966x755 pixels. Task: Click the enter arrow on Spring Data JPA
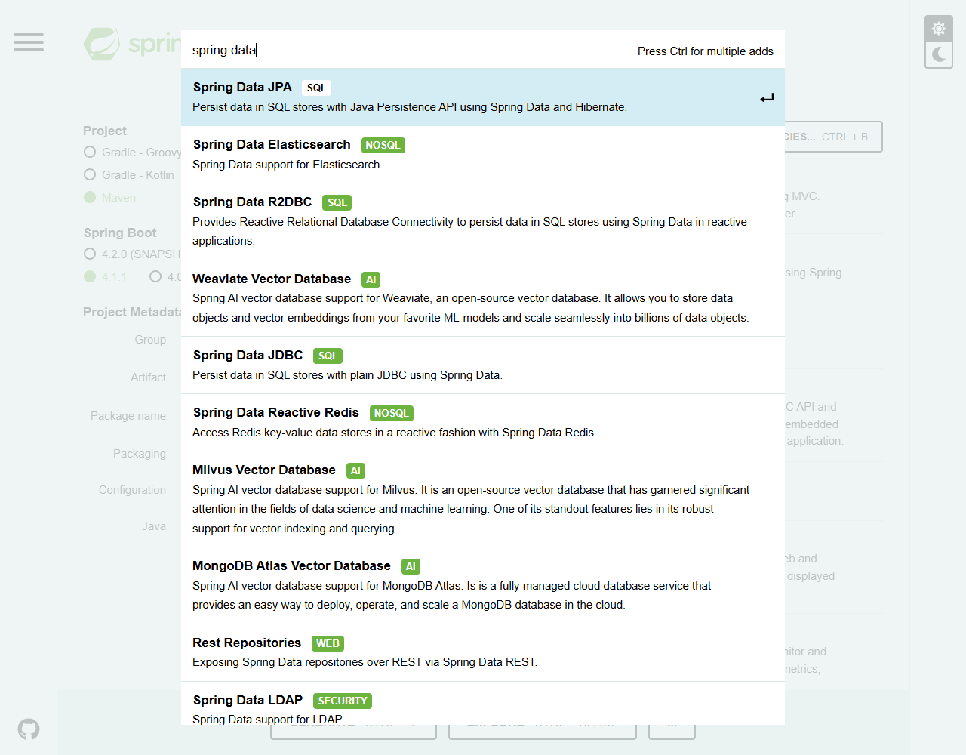point(767,98)
